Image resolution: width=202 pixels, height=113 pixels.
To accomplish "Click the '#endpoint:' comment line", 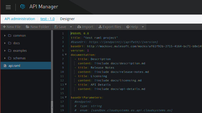I will [84, 102].
